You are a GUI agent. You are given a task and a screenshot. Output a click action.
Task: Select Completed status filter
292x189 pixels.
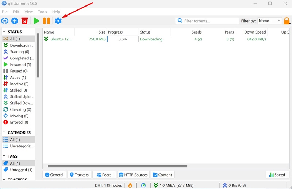click(x=19, y=58)
